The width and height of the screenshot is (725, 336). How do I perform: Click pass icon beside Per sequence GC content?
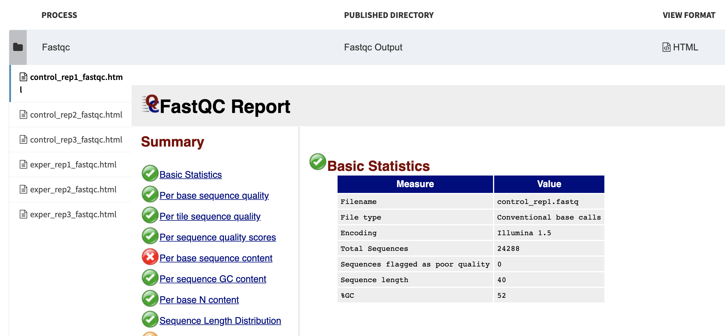(x=150, y=277)
